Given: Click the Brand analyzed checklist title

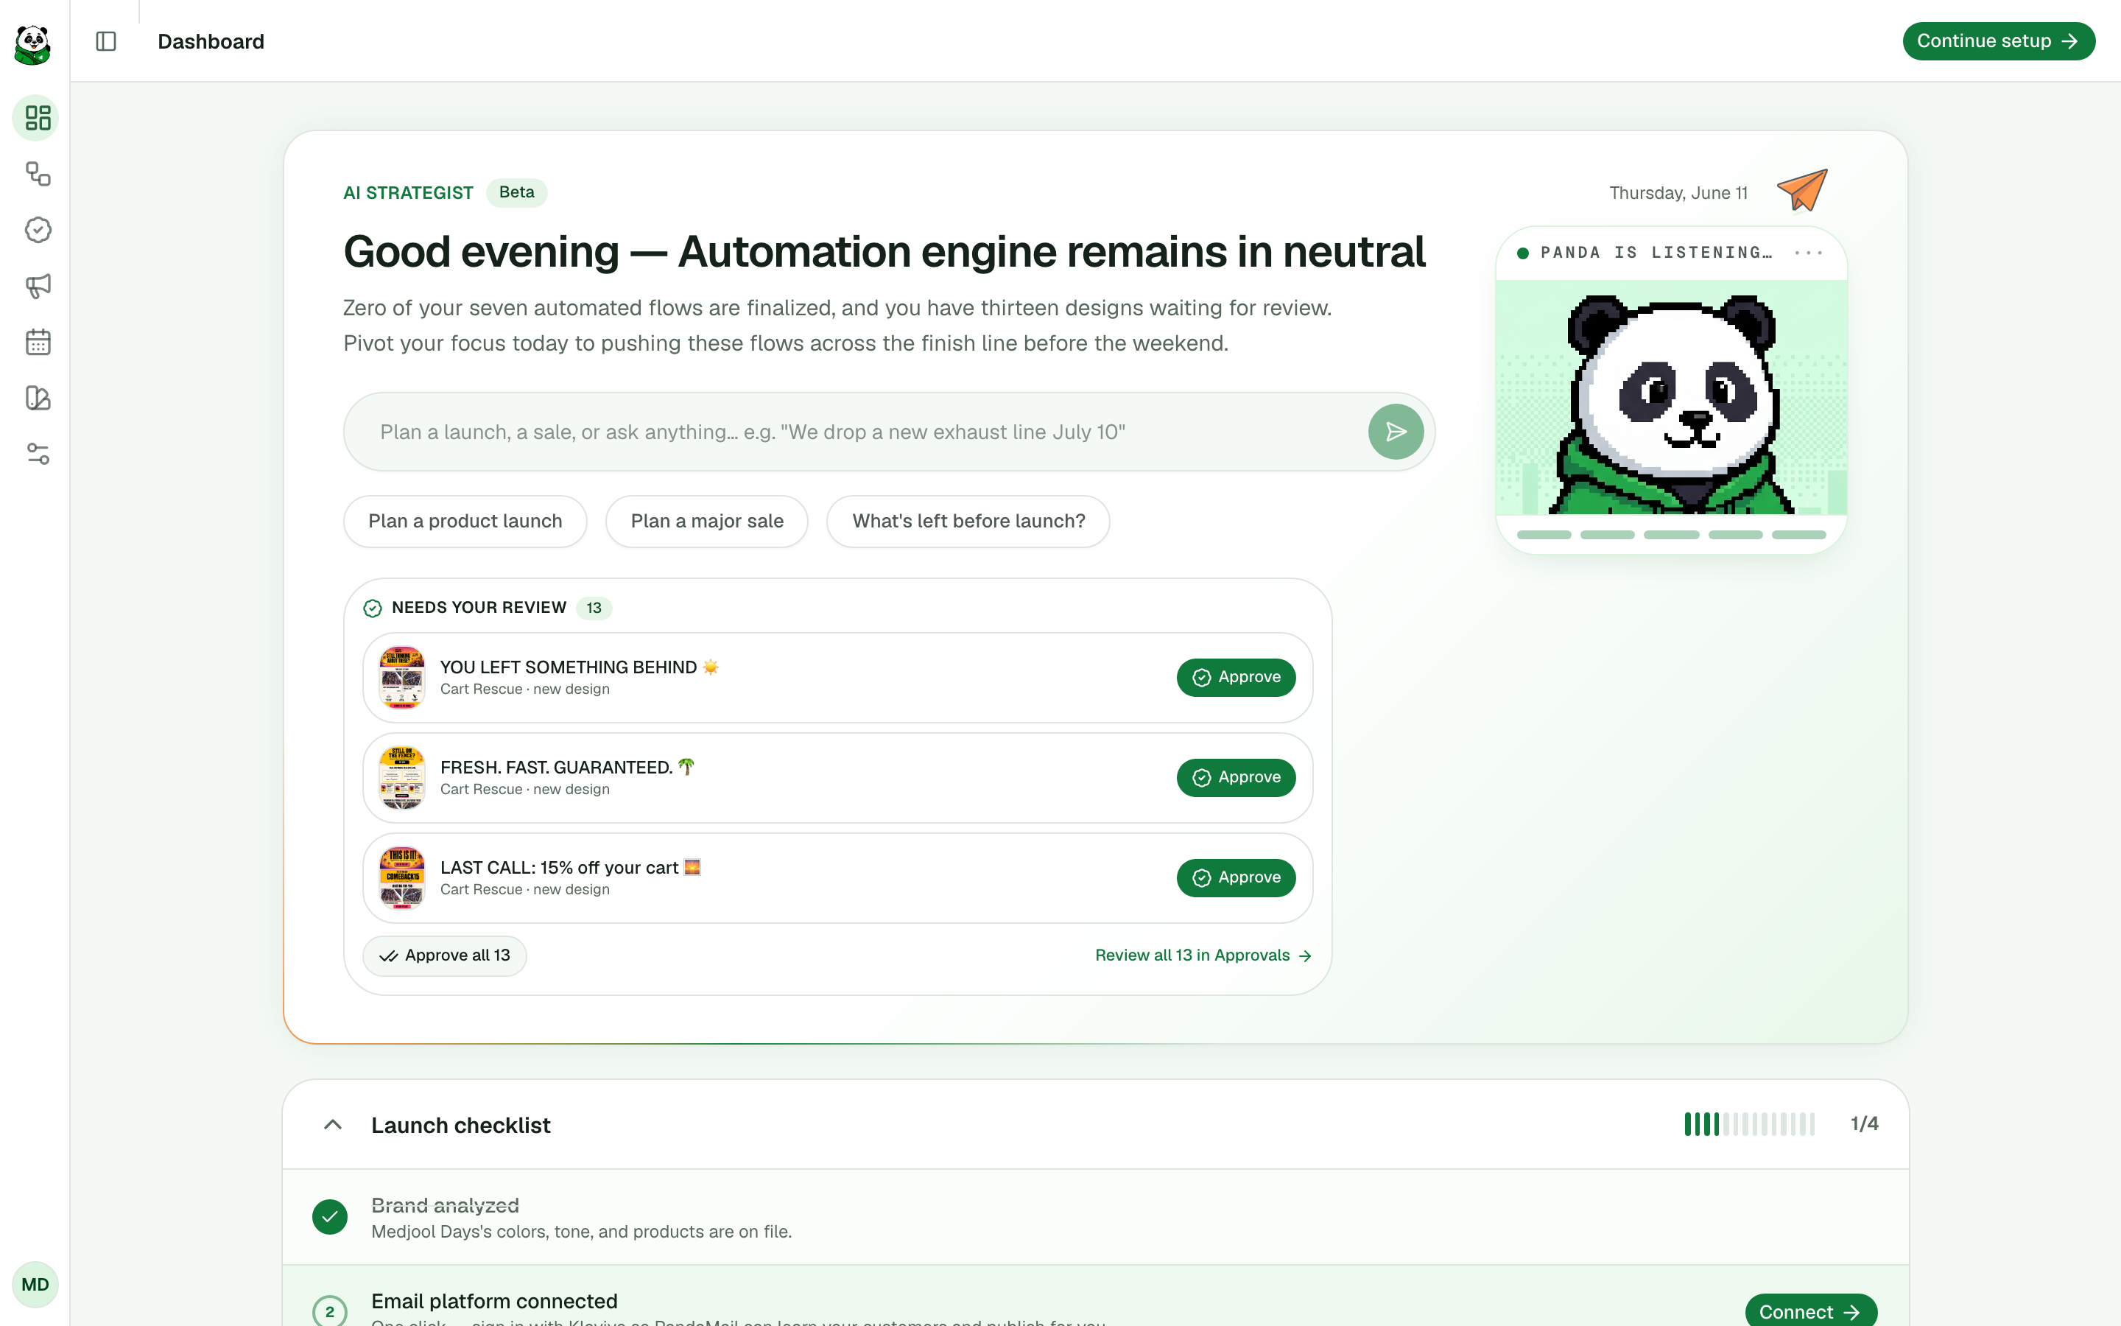Looking at the screenshot, I should 446,1205.
